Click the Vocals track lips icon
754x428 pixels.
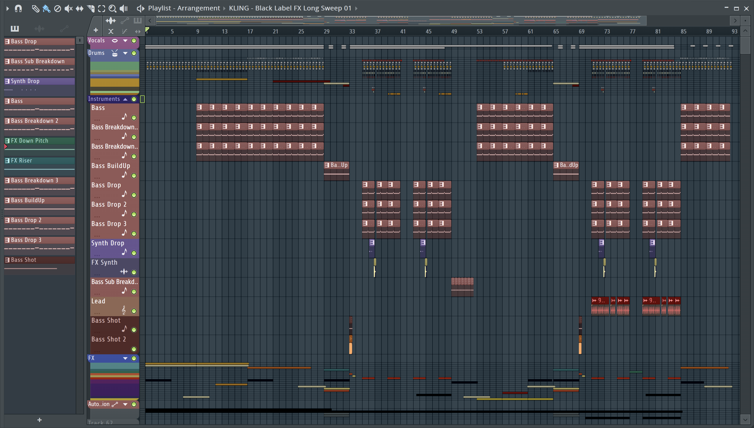(x=115, y=41)
